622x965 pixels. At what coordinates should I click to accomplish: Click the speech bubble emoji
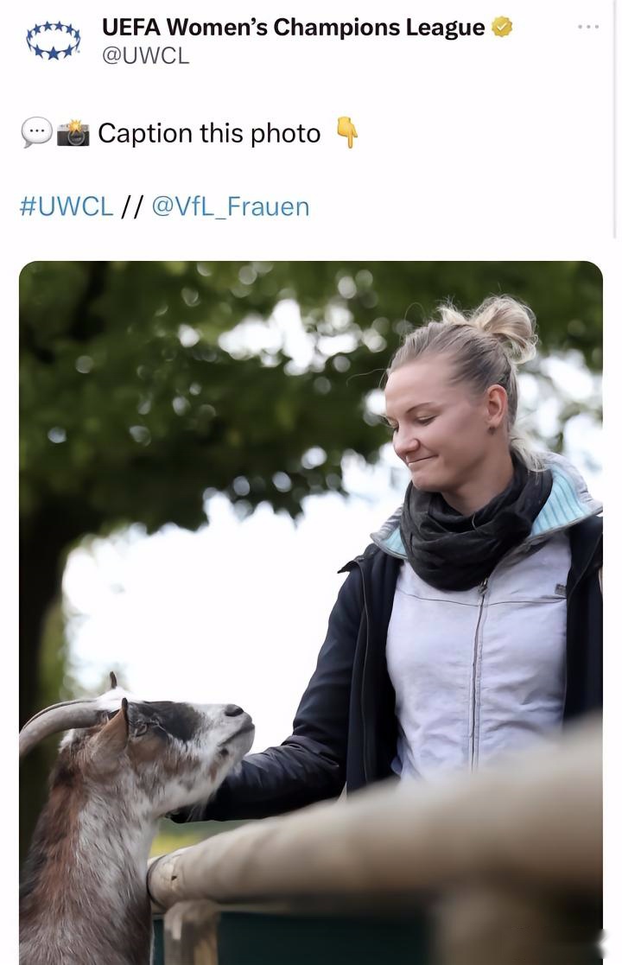(x=36, y=132)
